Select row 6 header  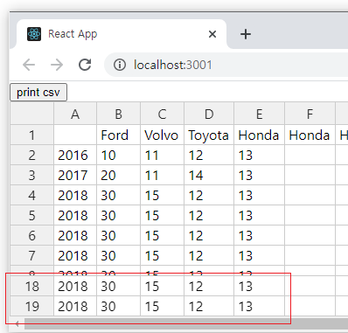click(32, 235)
